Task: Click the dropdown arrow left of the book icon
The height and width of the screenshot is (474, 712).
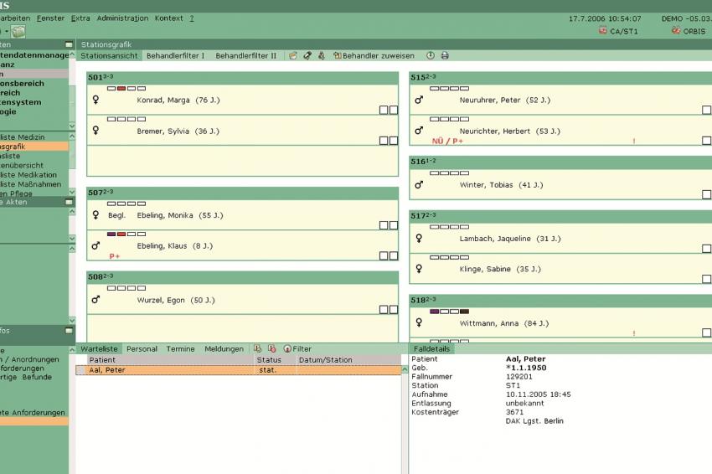Action: (7, 32)
